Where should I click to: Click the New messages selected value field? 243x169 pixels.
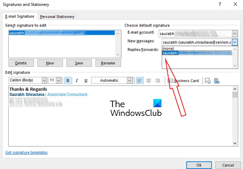[197, 42]
